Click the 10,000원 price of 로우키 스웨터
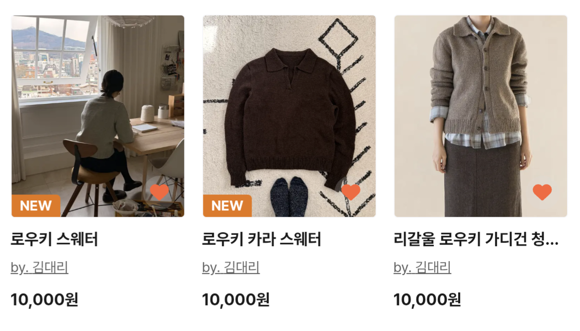Screen dimensions: 580x331 [44, 299]
